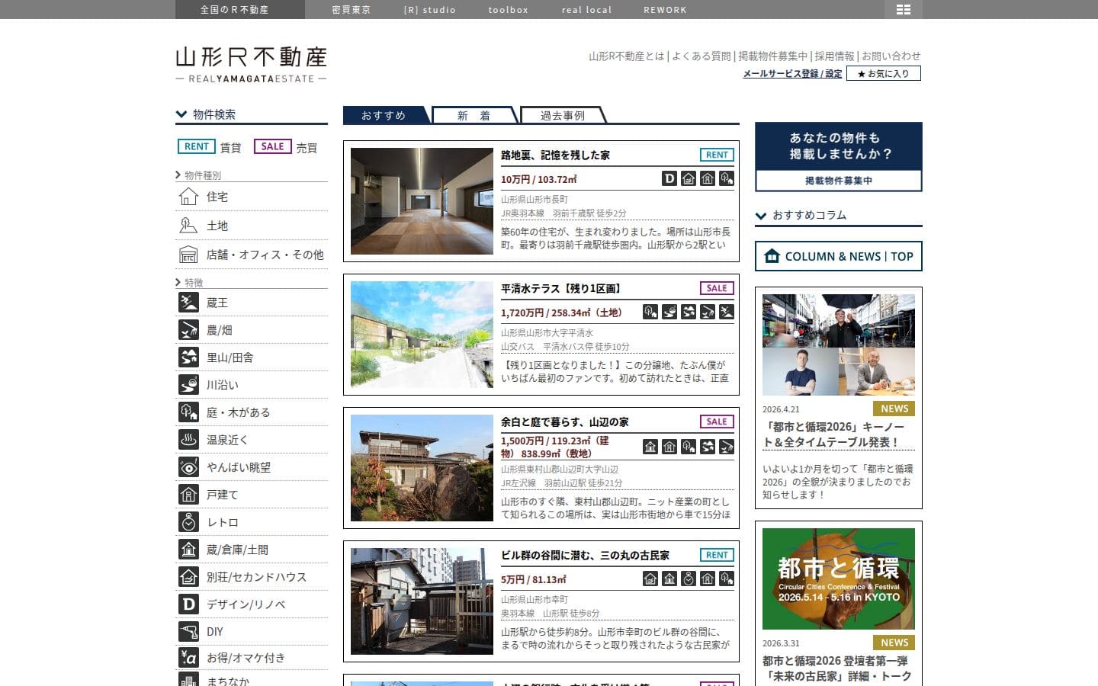Switch to the 過去事例 tab
The width and height of the screenshot is (1098, 686).
coord(563,115)
